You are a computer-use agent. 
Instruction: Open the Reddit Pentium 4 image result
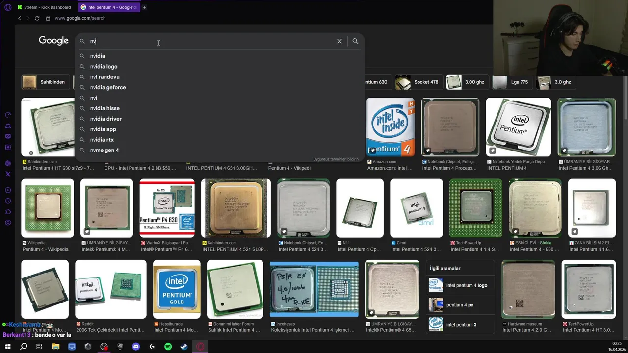click(111, 289)
